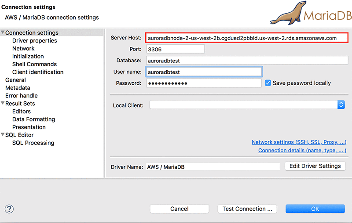This screenshot has height=223, width=352.
Task: Open Editors under Result Sets
Action: click(x=22, y=111)
